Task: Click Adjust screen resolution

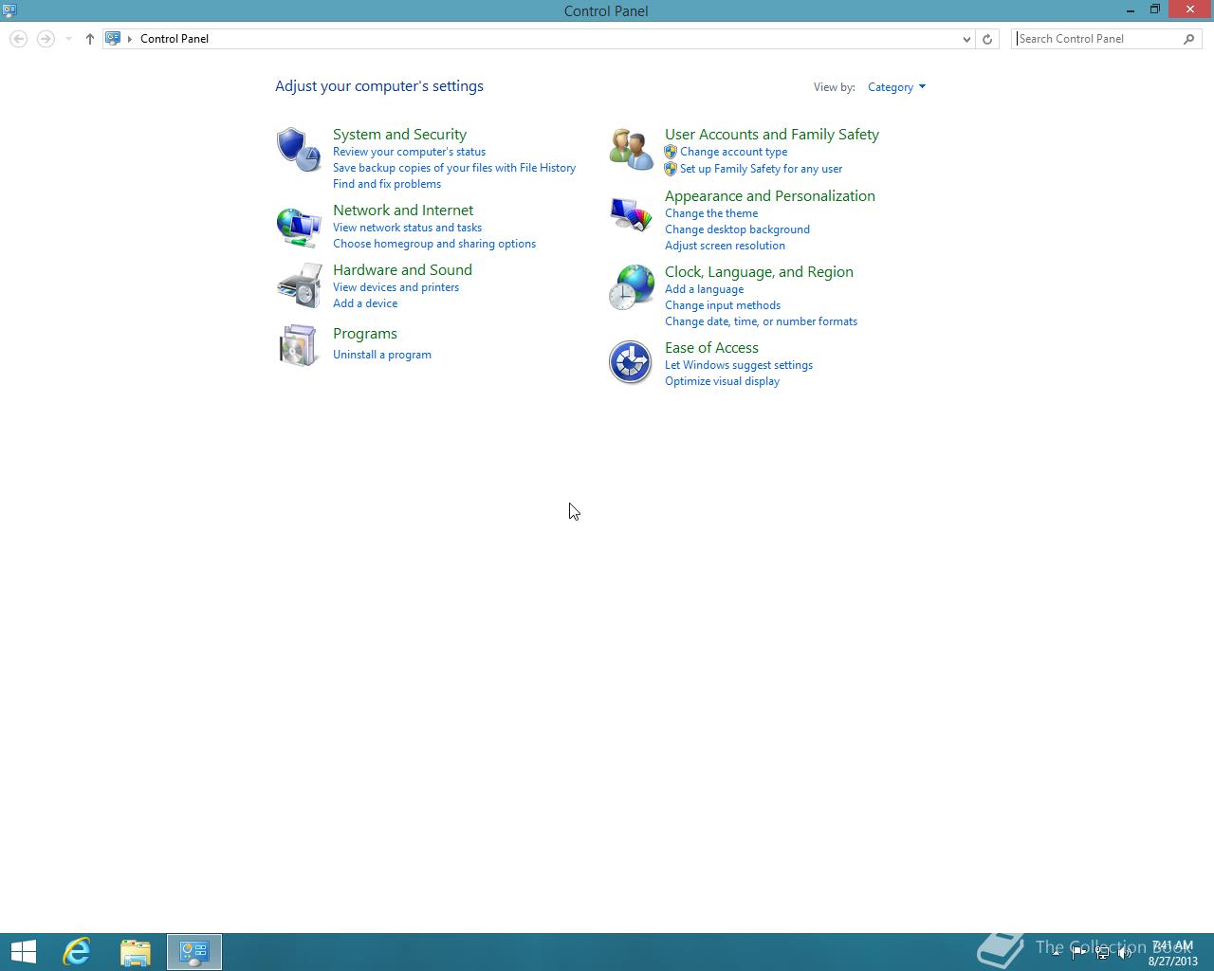Action: (725, 246)
